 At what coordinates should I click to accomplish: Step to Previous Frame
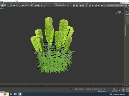(x=113, y=89)
